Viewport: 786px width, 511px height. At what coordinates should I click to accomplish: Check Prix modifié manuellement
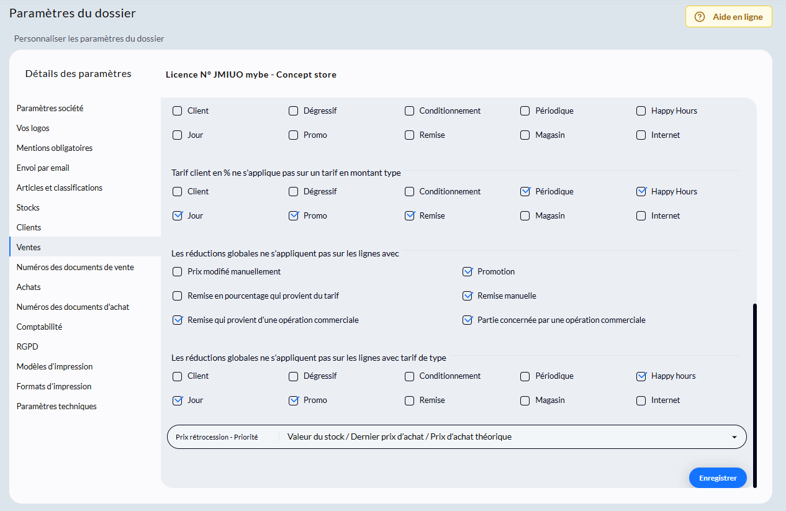(x=178, y=271)
